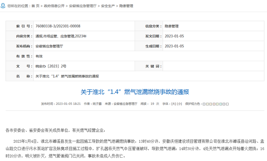Image resolution: width=267 pixels, height=161 pixels.
Task: Select the light green eye-protection swatch
Action: (217, 104)
